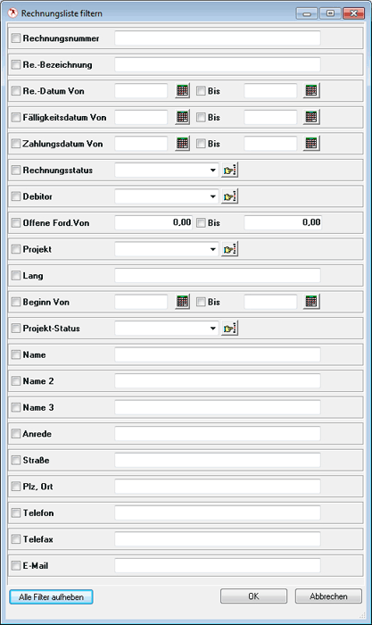Screen dimensions: 372x625
Task: Open calendar picker for Zahlungsdatum Bis
Action: tap(311, 143)
